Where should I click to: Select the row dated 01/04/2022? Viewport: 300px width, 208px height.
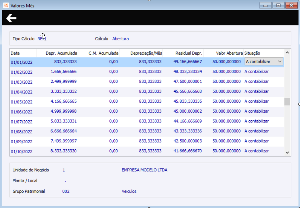tap(147, 92)
